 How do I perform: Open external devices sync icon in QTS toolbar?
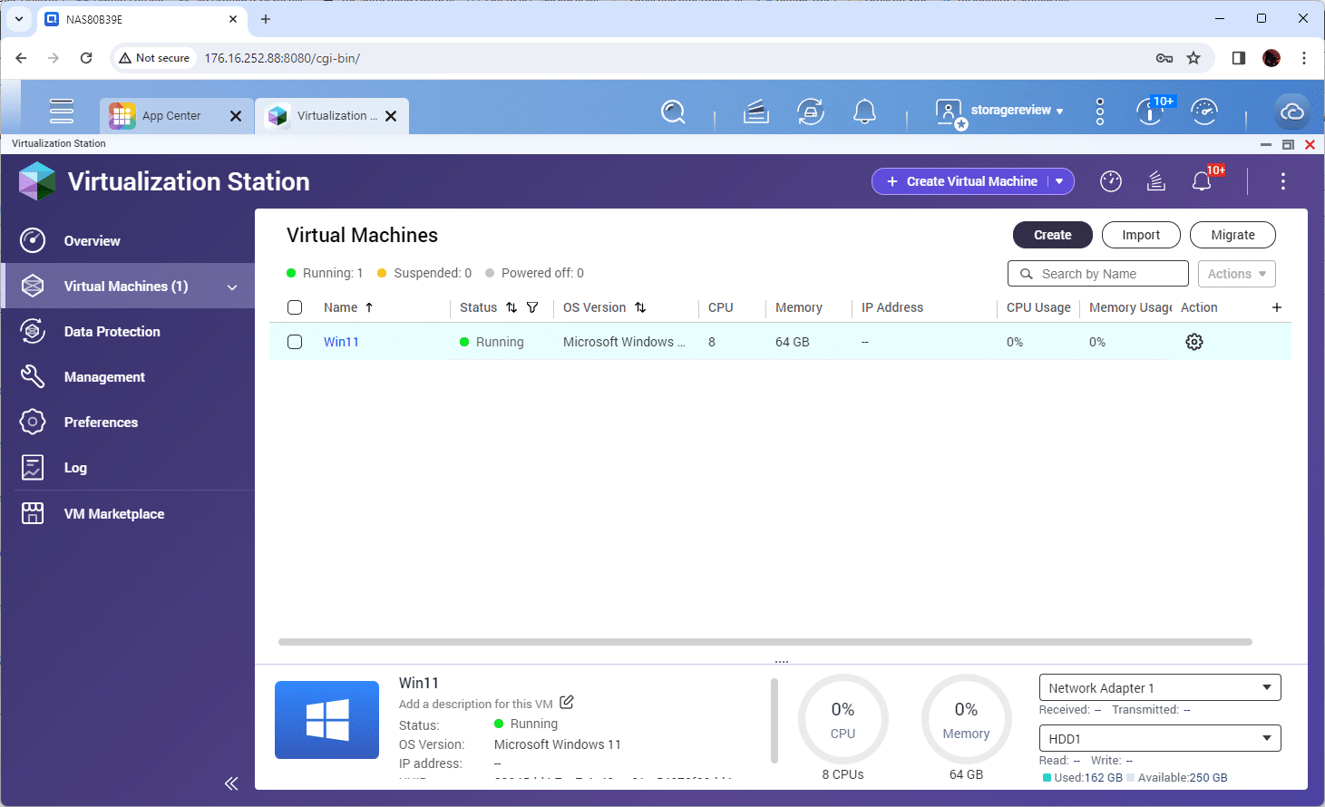[811, 112]
